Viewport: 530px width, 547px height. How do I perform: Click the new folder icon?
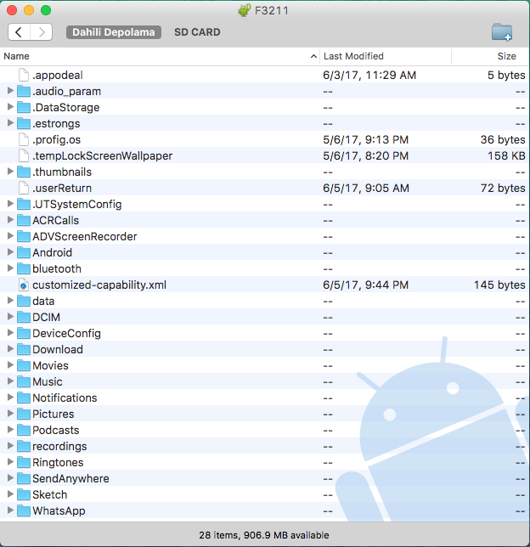[502, 32]
